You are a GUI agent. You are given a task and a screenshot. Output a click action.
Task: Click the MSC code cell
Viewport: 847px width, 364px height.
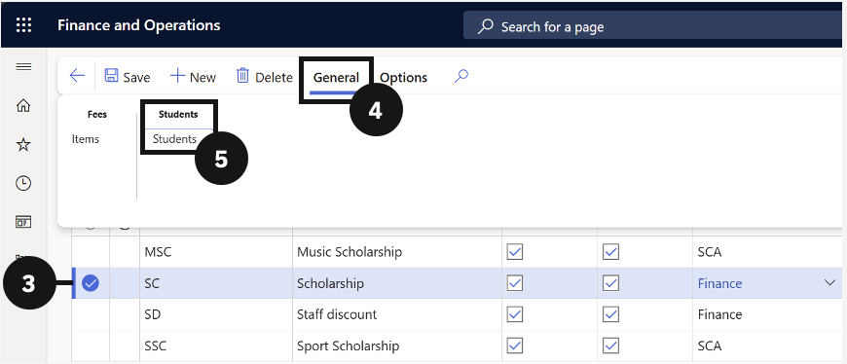[216, 252]
